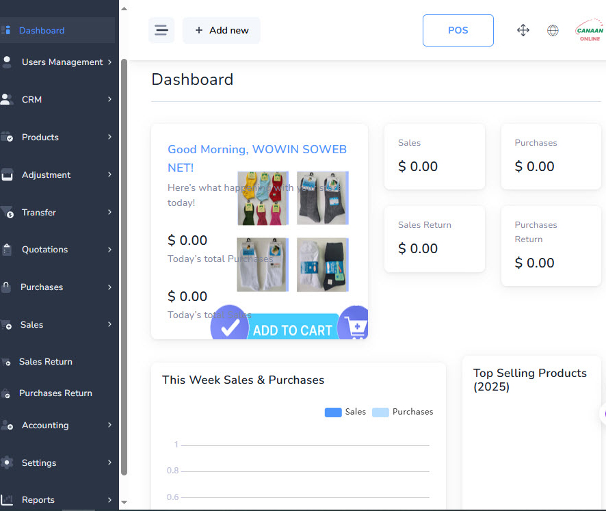Viewport: 606px width, 511px height.
Task: Open the language globe icon
Action: pos(553,30)
